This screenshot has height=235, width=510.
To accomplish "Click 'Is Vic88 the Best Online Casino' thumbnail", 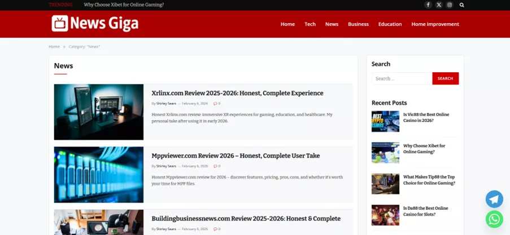I will (x=385, y=121).
